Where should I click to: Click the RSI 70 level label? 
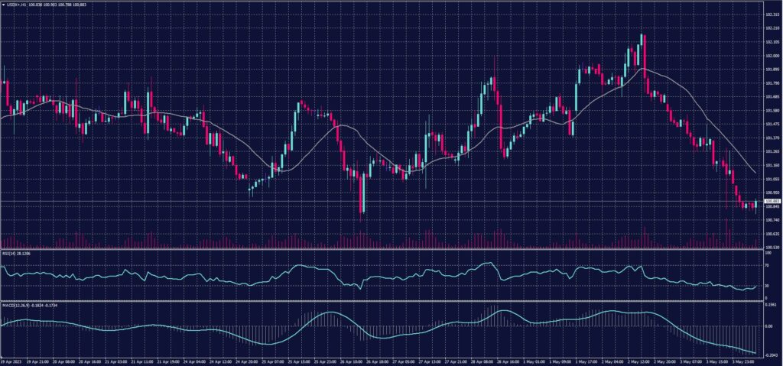point(767,264)
